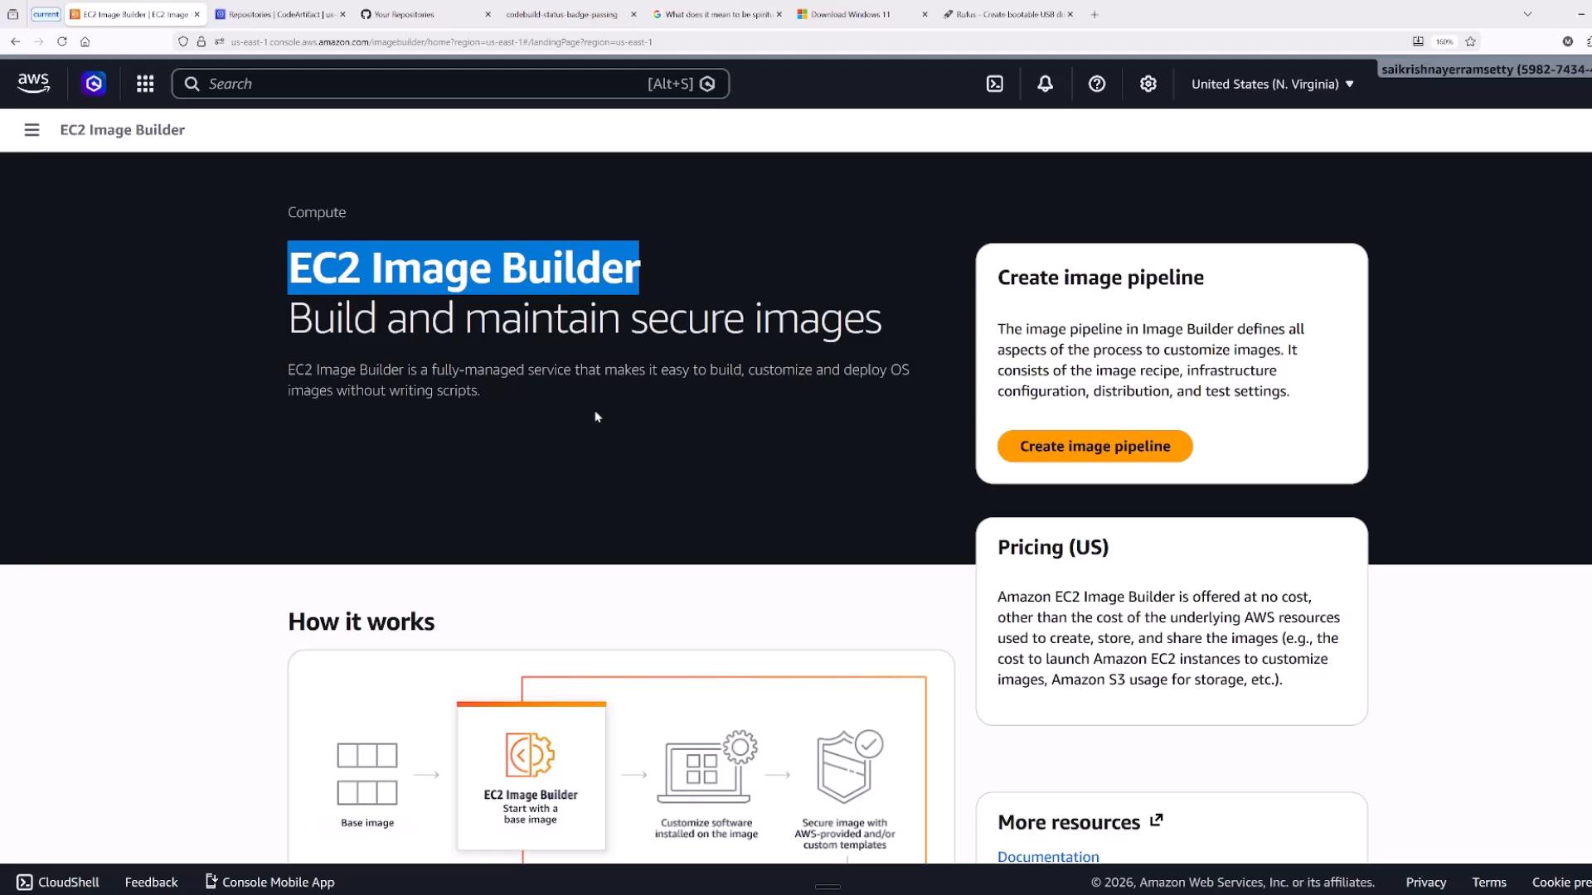The image size is (1592, 895).
Task: Click the Base image diagram icon
Action: click(367, 774)
